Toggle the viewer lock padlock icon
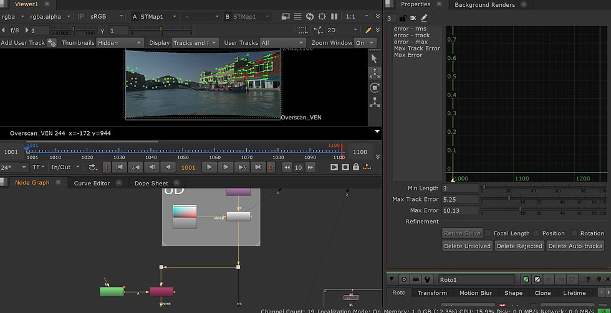The image size is (611, 313). (356, 167)
